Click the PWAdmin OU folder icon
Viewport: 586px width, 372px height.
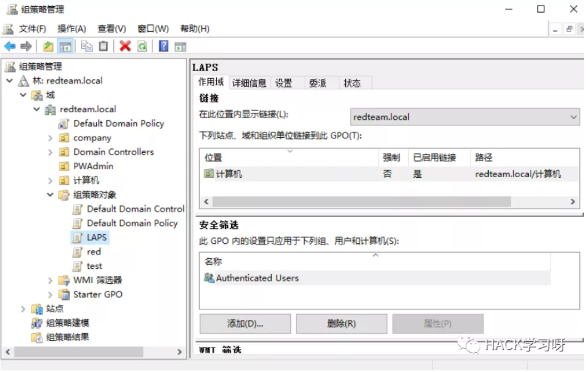(x=64, y=167)
